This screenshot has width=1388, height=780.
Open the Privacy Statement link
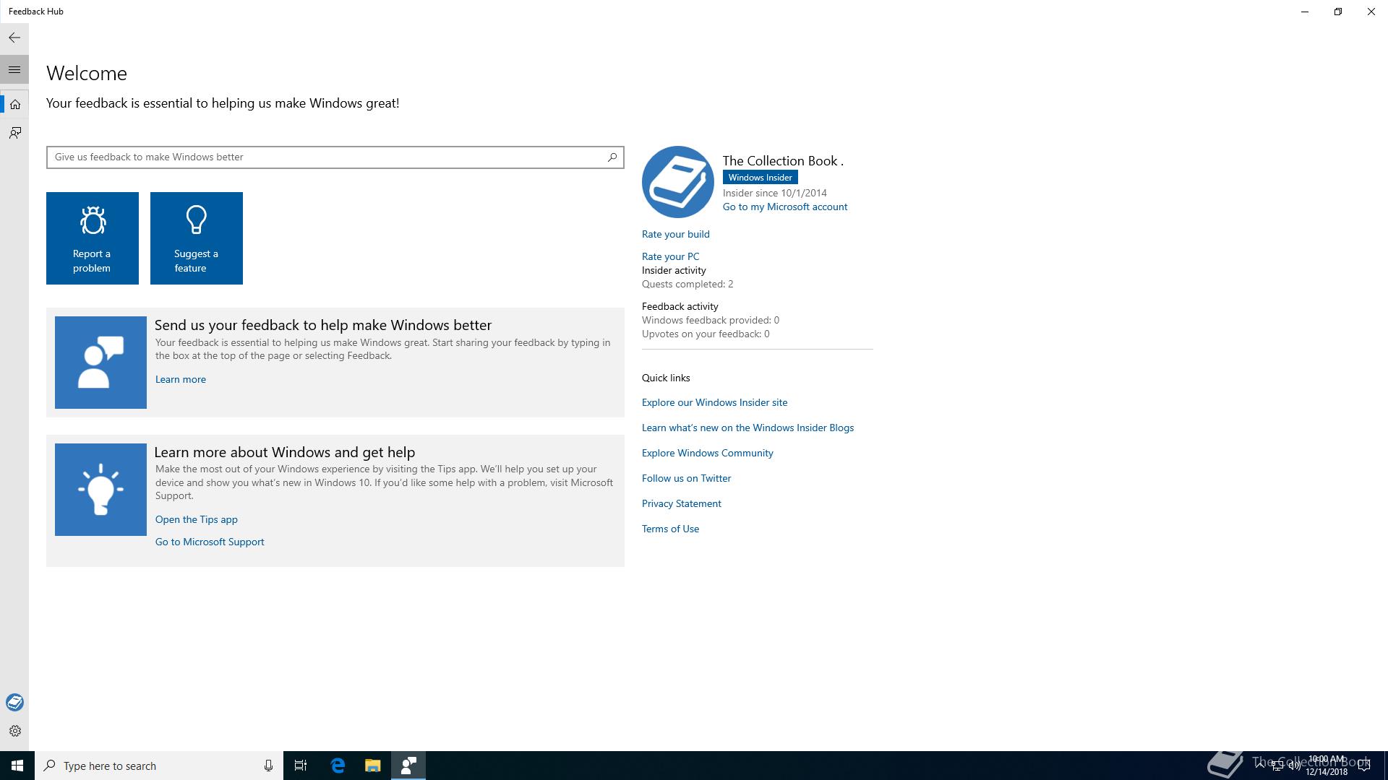point(682,503)
